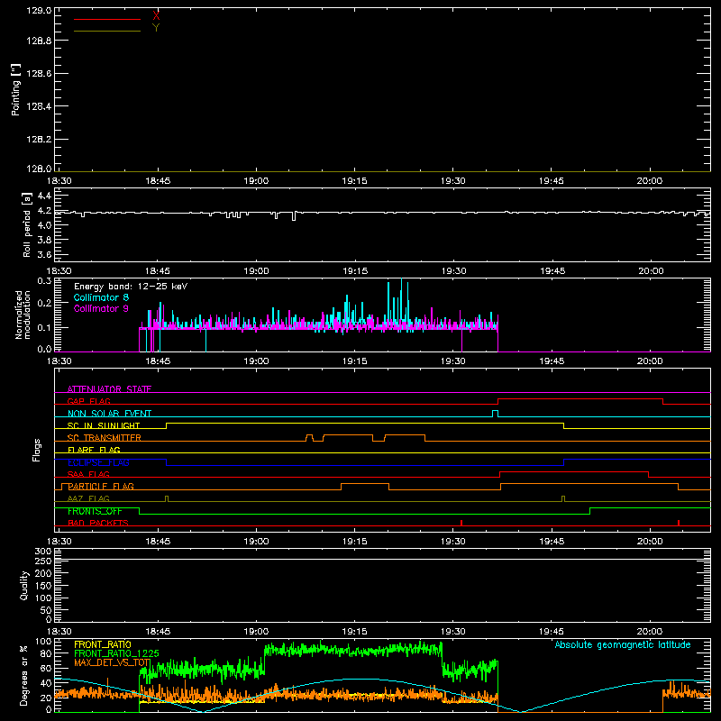Click the yellow FRONT_RATIO legend entry
This screenshot has height=721, width=721.
(x=102, y=644)
